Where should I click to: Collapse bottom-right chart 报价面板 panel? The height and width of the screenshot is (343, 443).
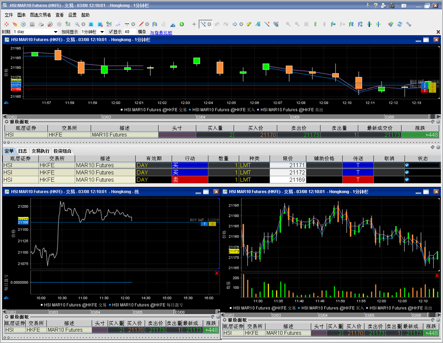[224, 320]
